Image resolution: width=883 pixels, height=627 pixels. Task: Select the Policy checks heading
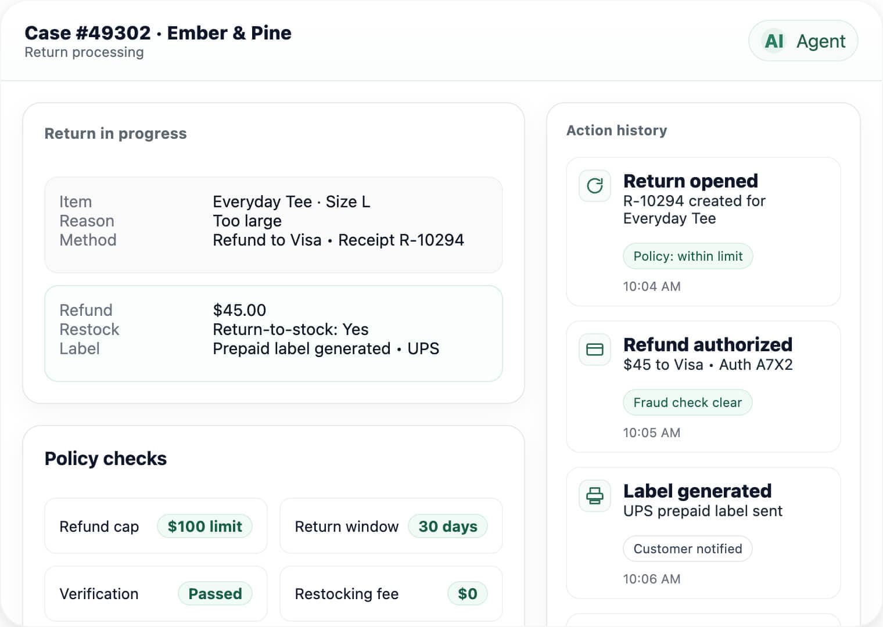105,458
